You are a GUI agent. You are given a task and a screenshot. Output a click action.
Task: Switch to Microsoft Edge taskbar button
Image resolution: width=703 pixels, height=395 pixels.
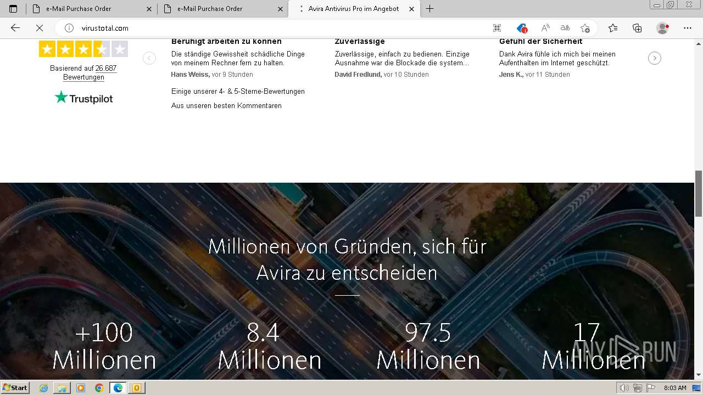click(118, 388)
